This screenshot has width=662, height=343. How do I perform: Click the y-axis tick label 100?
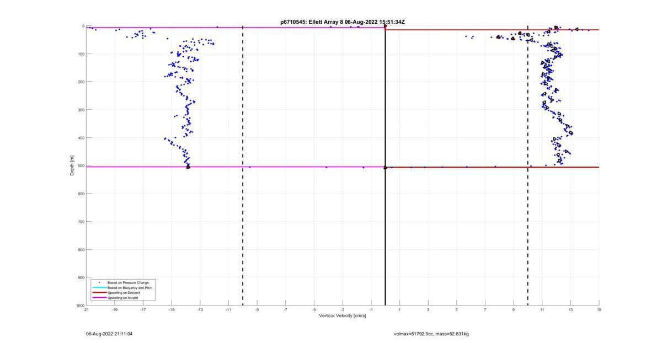[81, 54]
